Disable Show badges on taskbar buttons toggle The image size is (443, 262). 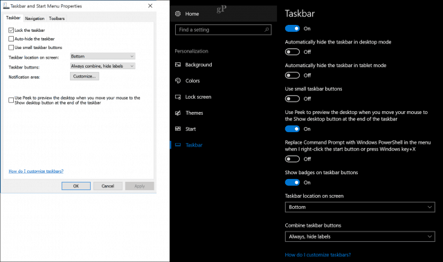point(292,183)
